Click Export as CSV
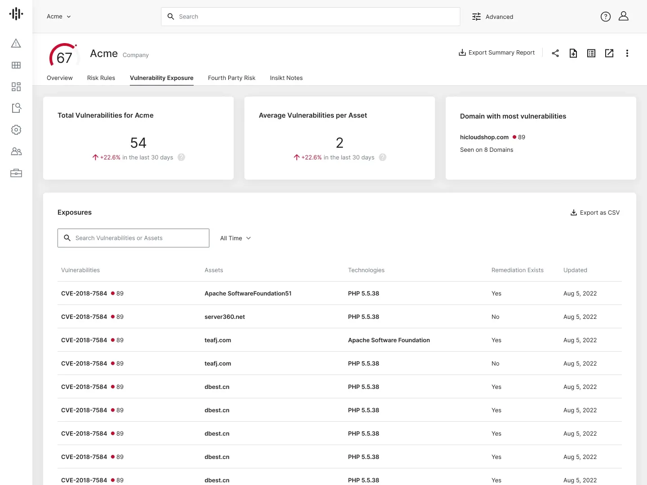Screen dimensions: 647x485 point(595,212)
